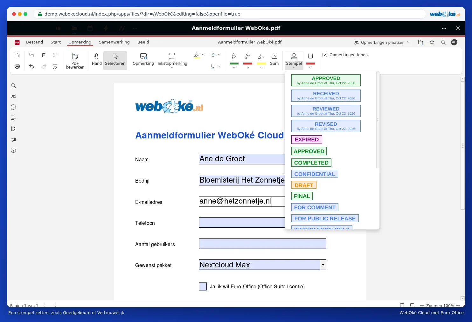The image size is (472, 322).
Task: Click the Aantal gebruikers input field
Action: click(262, 244)
